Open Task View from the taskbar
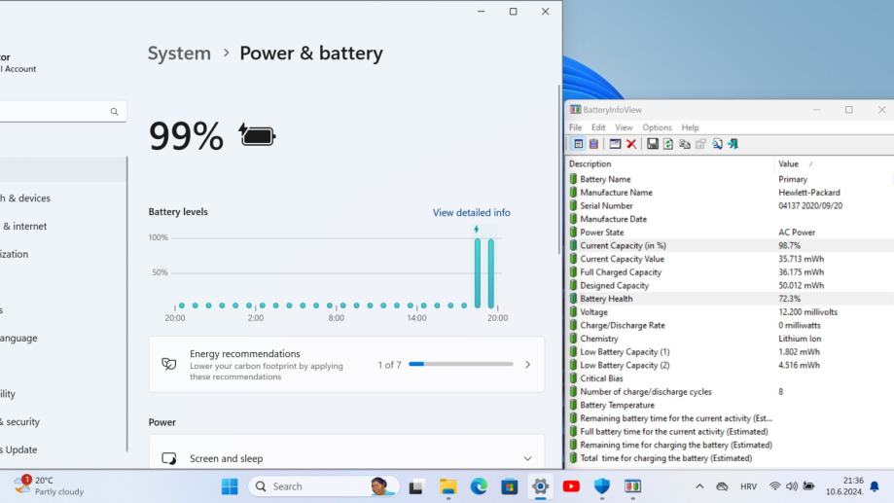894x503 pixels. 415,486
